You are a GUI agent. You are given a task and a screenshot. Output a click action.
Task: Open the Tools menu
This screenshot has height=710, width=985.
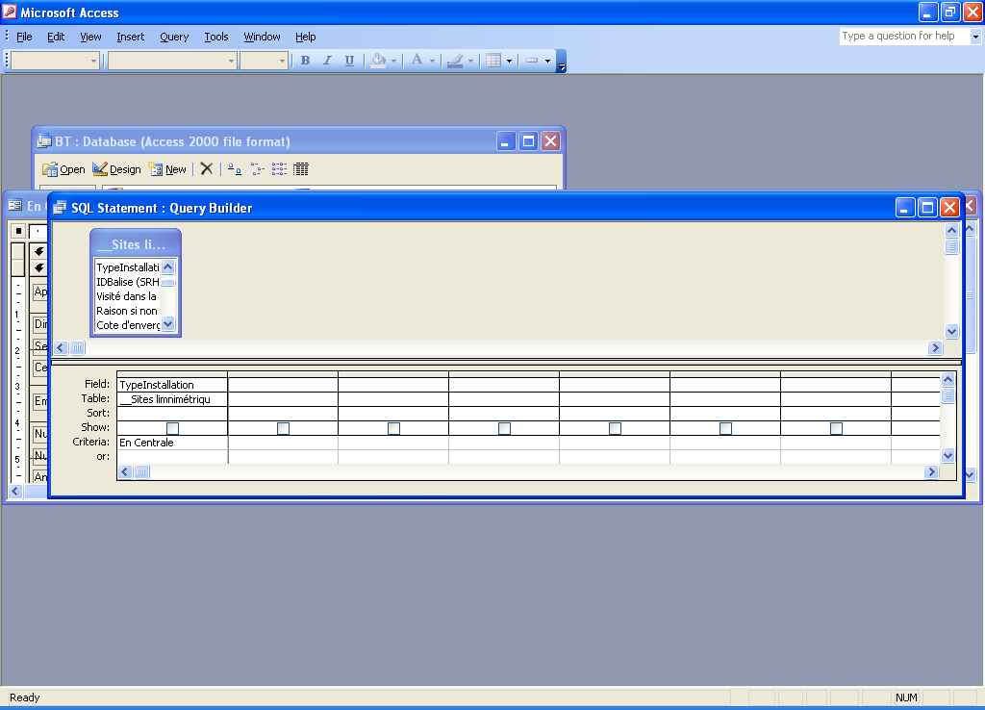[216, 37]
